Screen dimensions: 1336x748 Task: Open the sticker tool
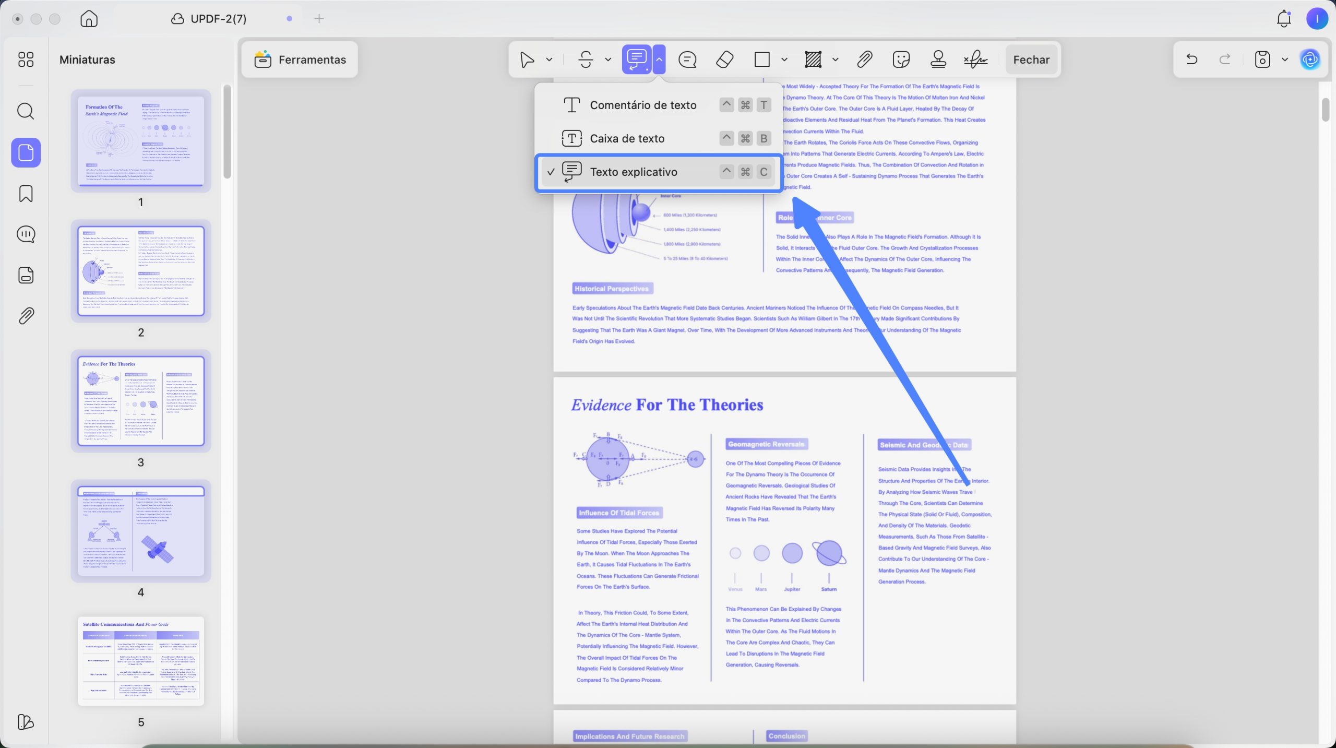(901, 60)
